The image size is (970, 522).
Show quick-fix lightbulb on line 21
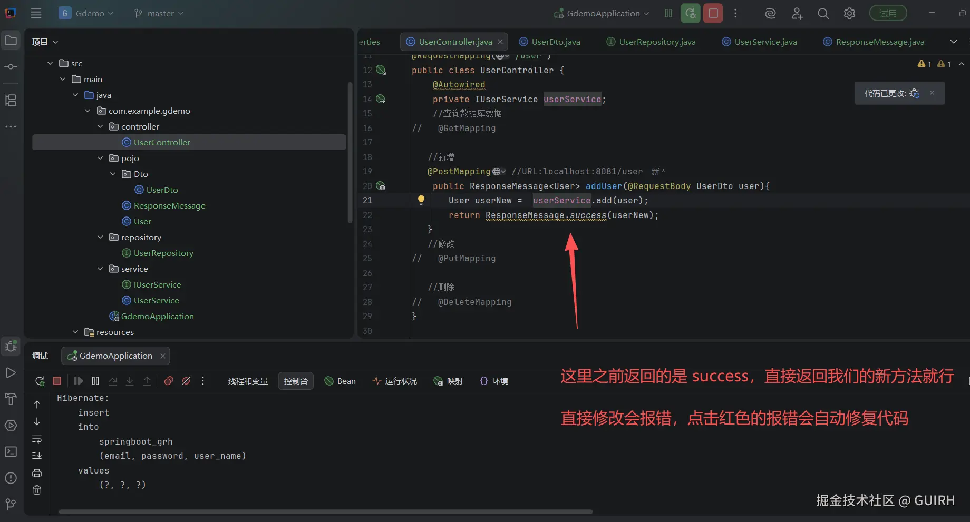(x=421, y=200)
